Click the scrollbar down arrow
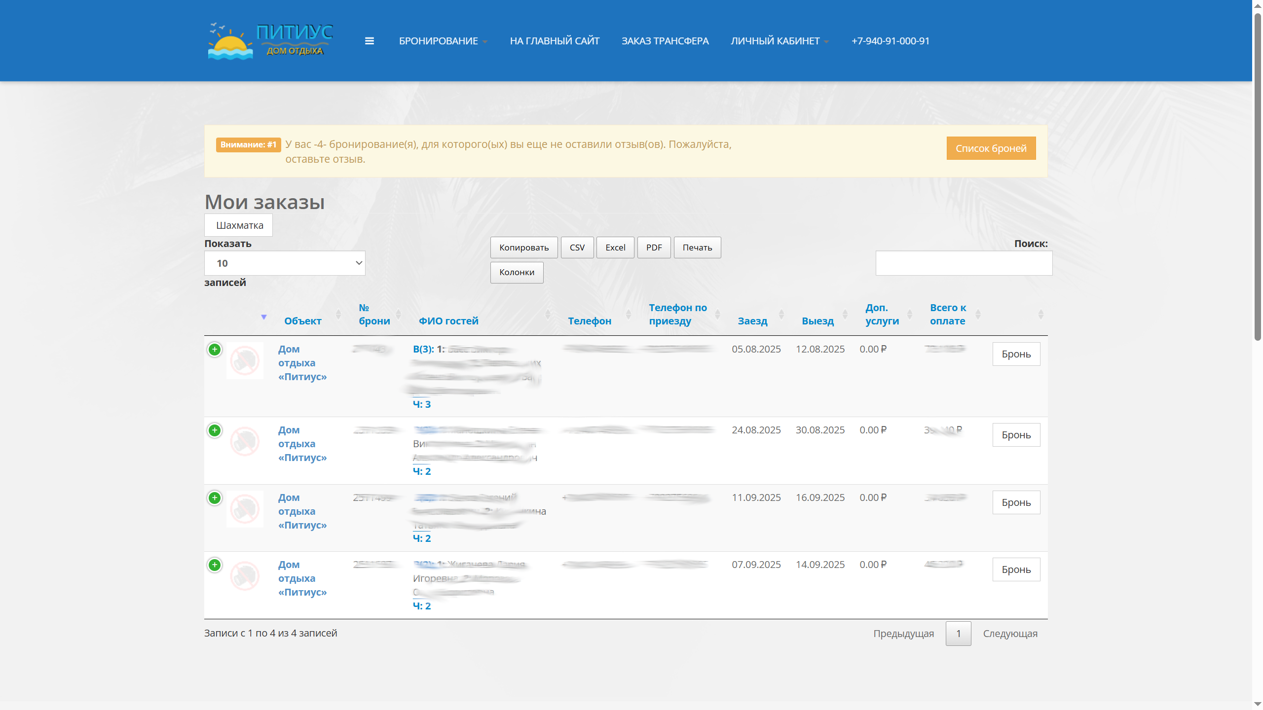The height and width of the screenshot is (710, 1263). coord(1258,705)
